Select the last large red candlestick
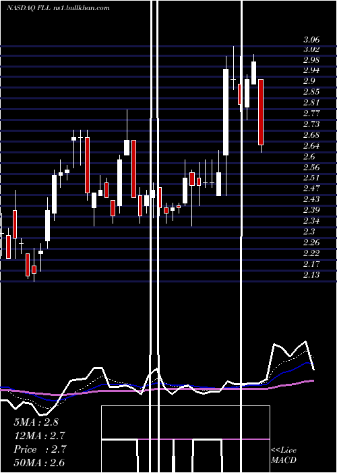 click(x=261, y=112)
